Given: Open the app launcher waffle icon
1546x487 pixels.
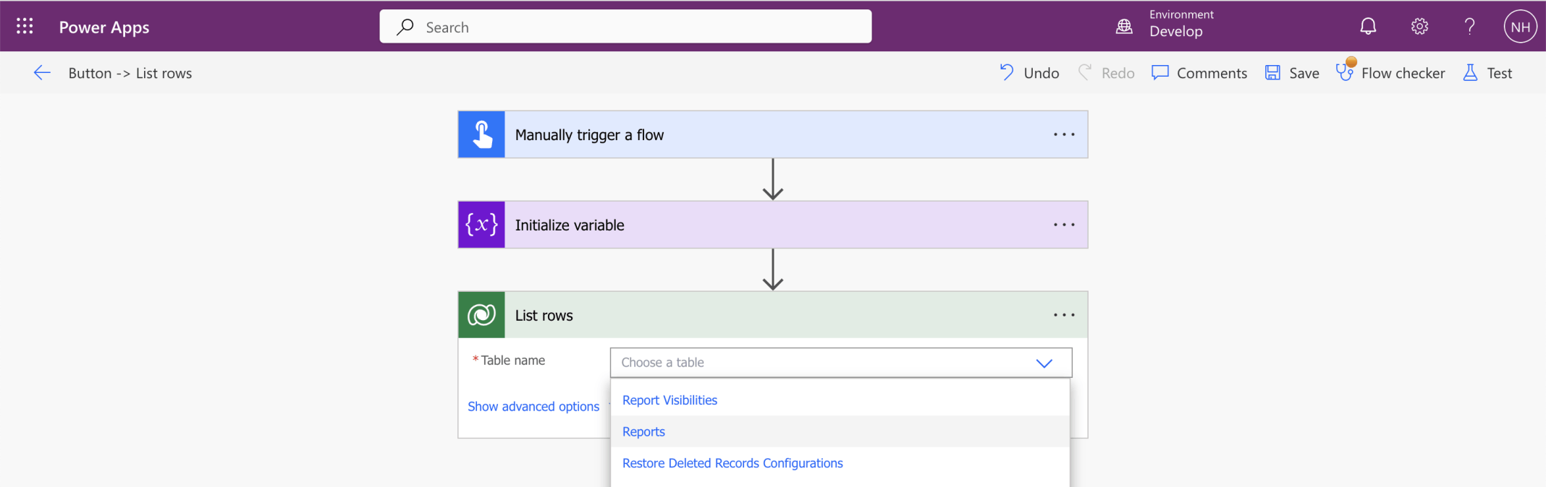Looking at the screenshot, I should (25, 27).
